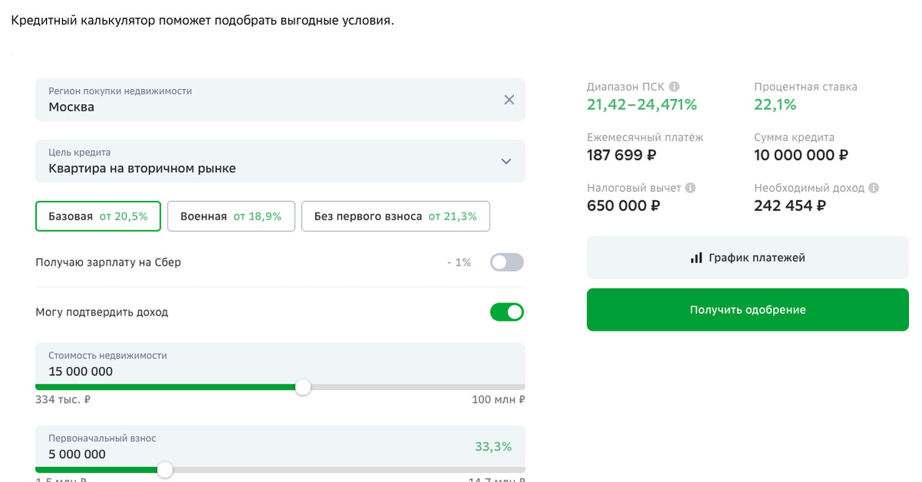Viewport: 922px width, 482px height.
Task: Disable the Могу подтвердить доход toggle
Action: pyautogui.click(x=507, y=312)
